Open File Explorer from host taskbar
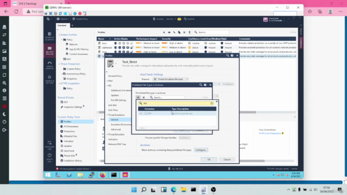This screenshot has height=195, width=347. (183, 190)
